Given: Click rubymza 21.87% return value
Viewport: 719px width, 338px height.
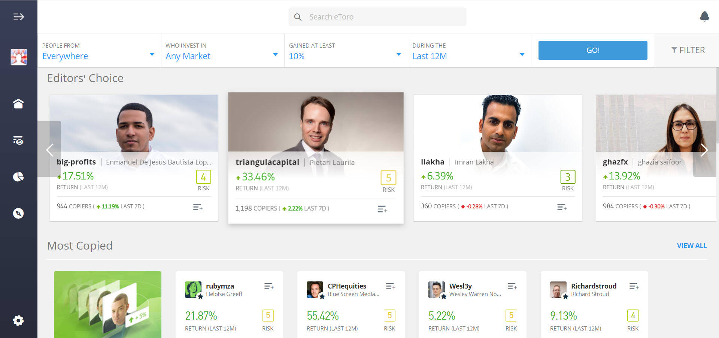Looking at the screenshot, I should click(201, 316).
